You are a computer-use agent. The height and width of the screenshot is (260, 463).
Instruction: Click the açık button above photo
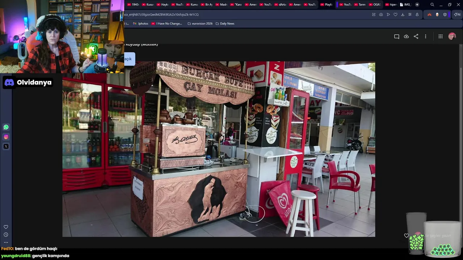click(129, 59)
